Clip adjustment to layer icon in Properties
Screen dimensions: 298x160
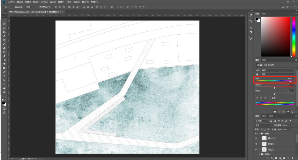pyautogui.click(x=274, y=112)
